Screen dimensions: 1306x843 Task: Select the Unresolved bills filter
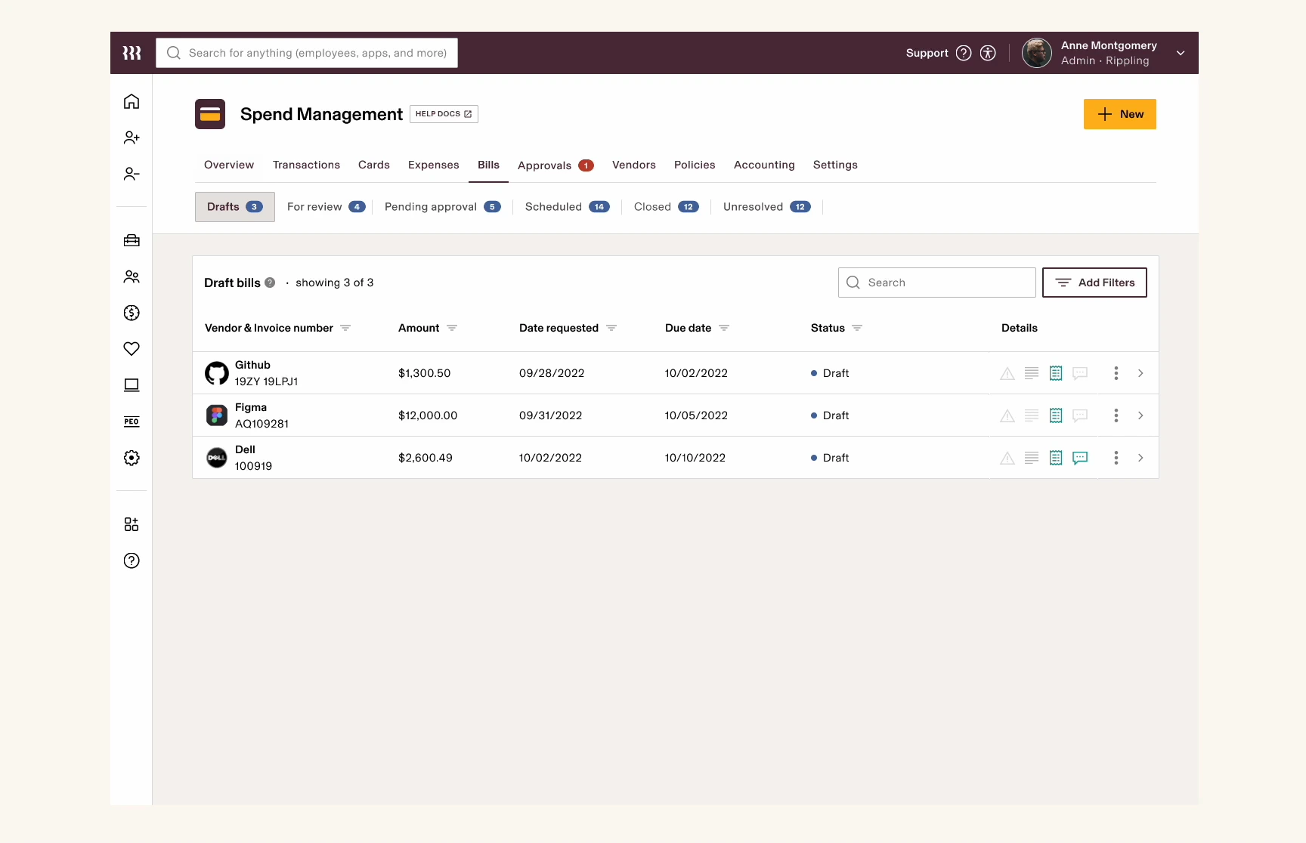(766, 207)
